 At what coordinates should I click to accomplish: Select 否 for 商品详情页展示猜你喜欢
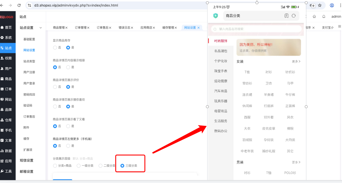55,106
